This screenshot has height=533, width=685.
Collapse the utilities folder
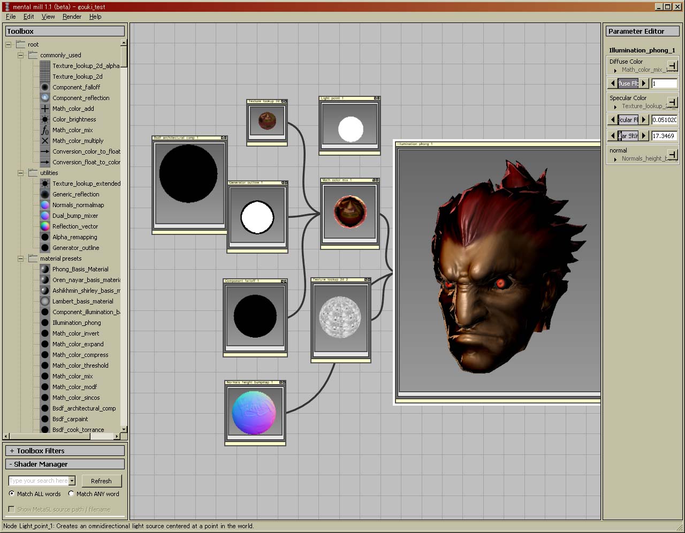(20, 173)
